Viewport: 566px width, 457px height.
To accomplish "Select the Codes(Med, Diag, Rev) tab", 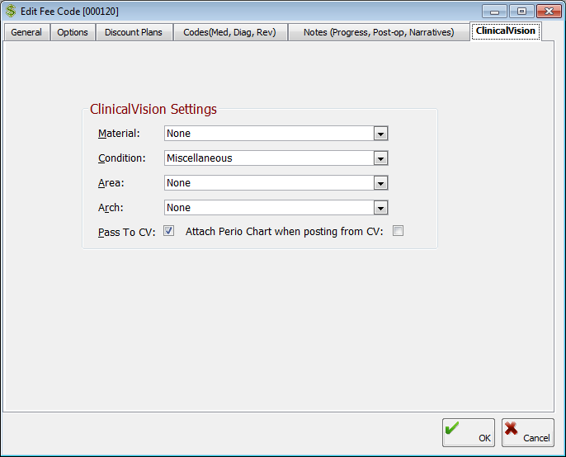I will pyautogui.click(x=229, y=32).
